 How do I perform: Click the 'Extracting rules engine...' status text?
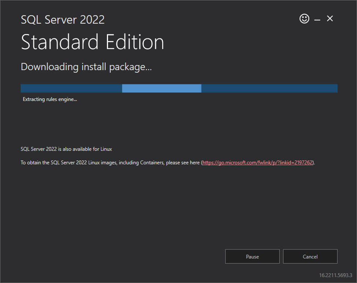click(x=50, y=99)
